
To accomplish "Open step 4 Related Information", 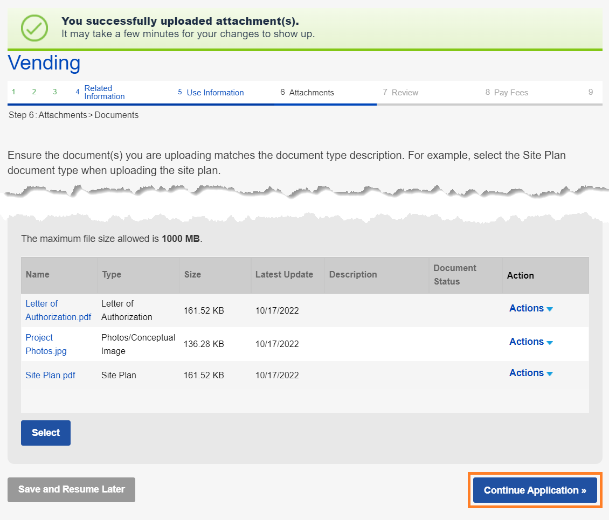I will [100, 92].
